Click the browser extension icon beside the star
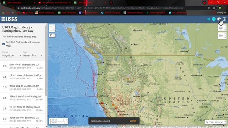The image size is (228, 128). (x=220, y=8)
